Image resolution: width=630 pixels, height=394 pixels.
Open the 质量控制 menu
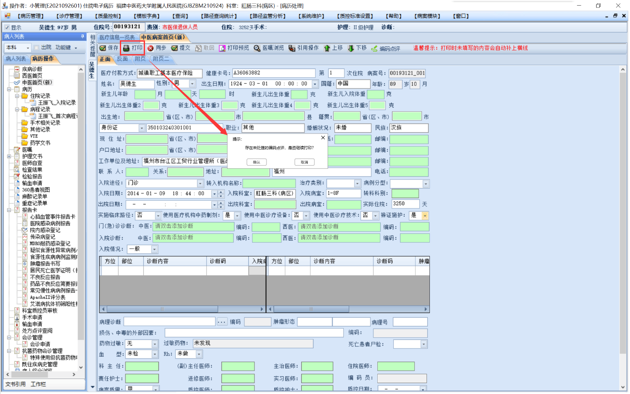click(109, 16)
